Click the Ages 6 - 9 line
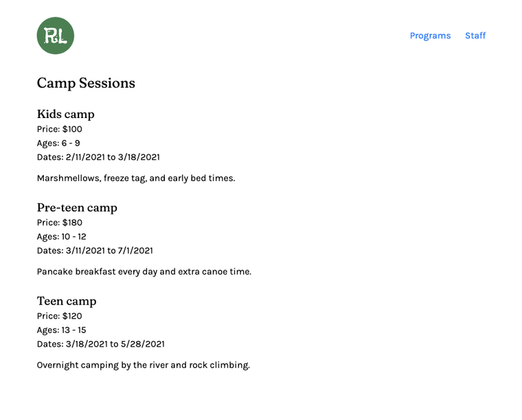522x420 pixels. 58,143
